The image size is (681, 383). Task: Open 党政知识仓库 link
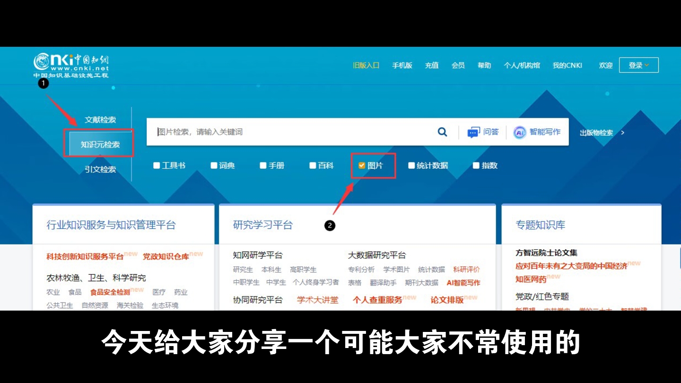click(166, 256)
